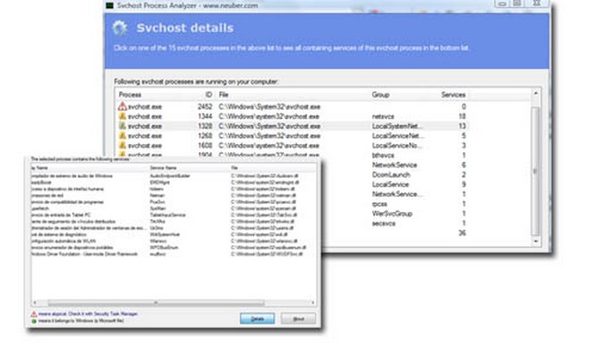Click the About button

[299, 318]
